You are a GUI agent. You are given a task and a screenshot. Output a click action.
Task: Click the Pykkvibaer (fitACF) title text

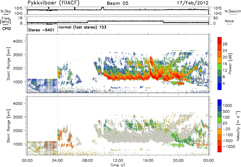point(54,3)
